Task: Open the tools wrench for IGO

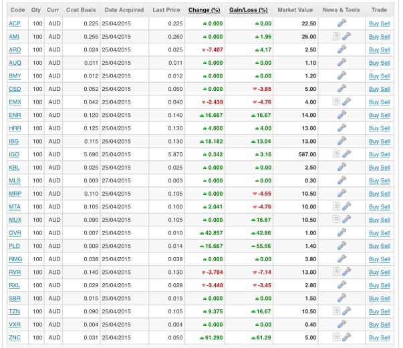Action: [346, 154]
